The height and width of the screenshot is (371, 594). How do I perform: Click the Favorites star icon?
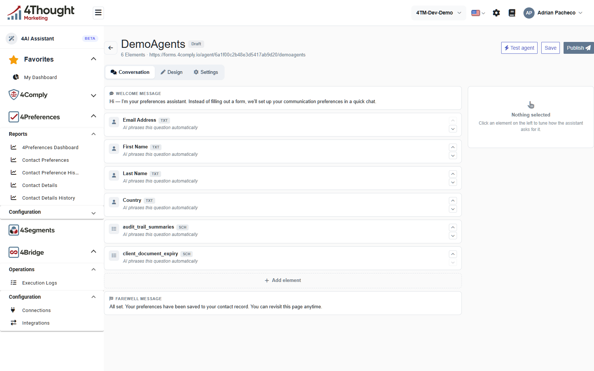[14, 59]
